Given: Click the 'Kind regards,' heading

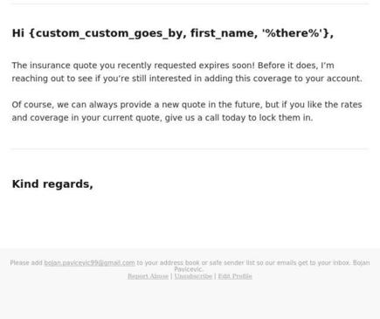Looking at the screenshot, I should (x=52, y=184).
